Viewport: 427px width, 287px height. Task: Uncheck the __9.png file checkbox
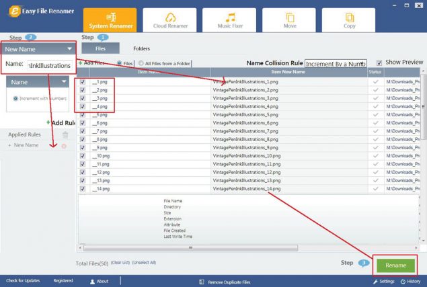pos(83,148)
